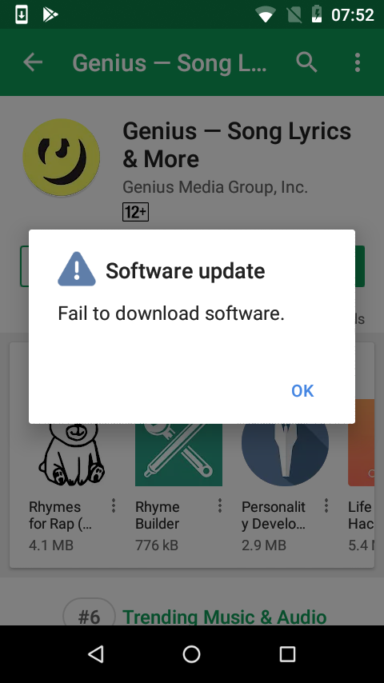Expand options menu for Rhyme Builder
Image resolution: width=384 pixels, height=683 pixels.
click(x=220, y=505)
